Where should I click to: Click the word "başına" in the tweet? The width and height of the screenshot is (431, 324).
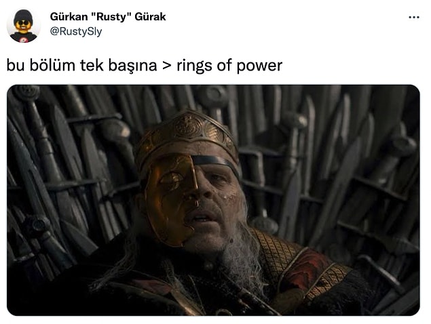point(132,66)
